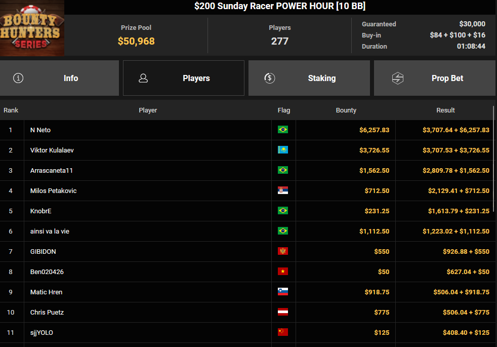Click Matic Hren's Slovenia flag icon
This screenshot has height=347, width=497.
point(283,292)
